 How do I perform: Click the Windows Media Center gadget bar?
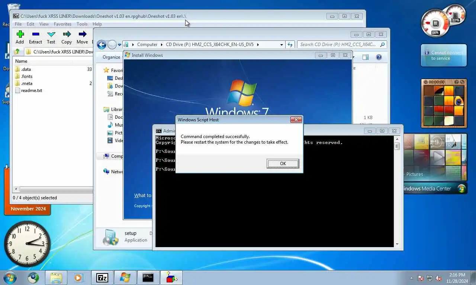click(x=435, y=189)
